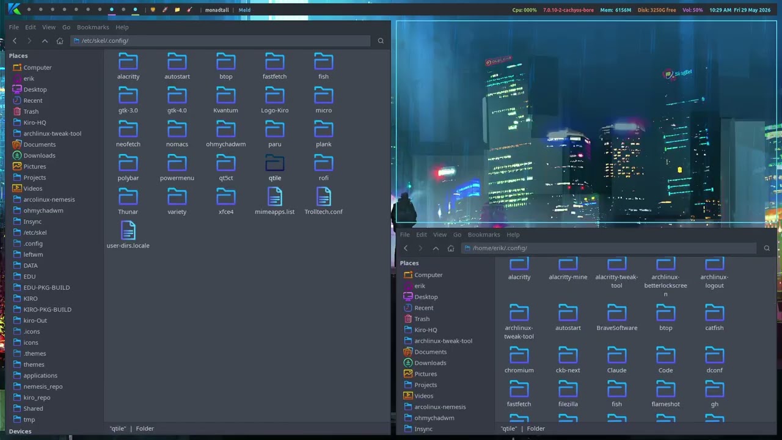Click the /etc/skel/.config/ location bar
Screen dimensions: 782x440
point(220,41)
